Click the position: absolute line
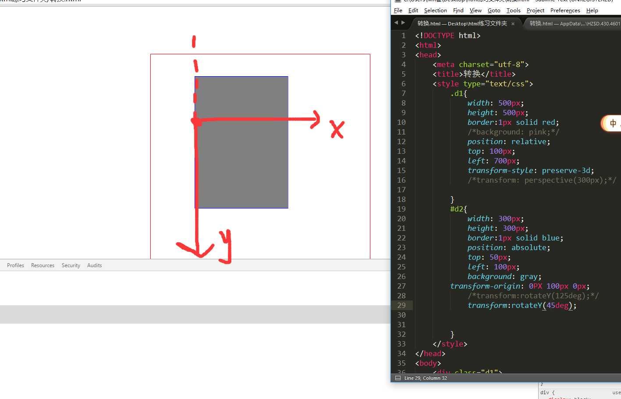This screenshot has width=621, height=399. pyautogui.click(x=509, y=247)
